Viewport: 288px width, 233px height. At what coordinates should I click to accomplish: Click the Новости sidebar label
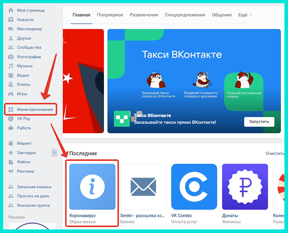pyautogui.click(x=25, y=20)
